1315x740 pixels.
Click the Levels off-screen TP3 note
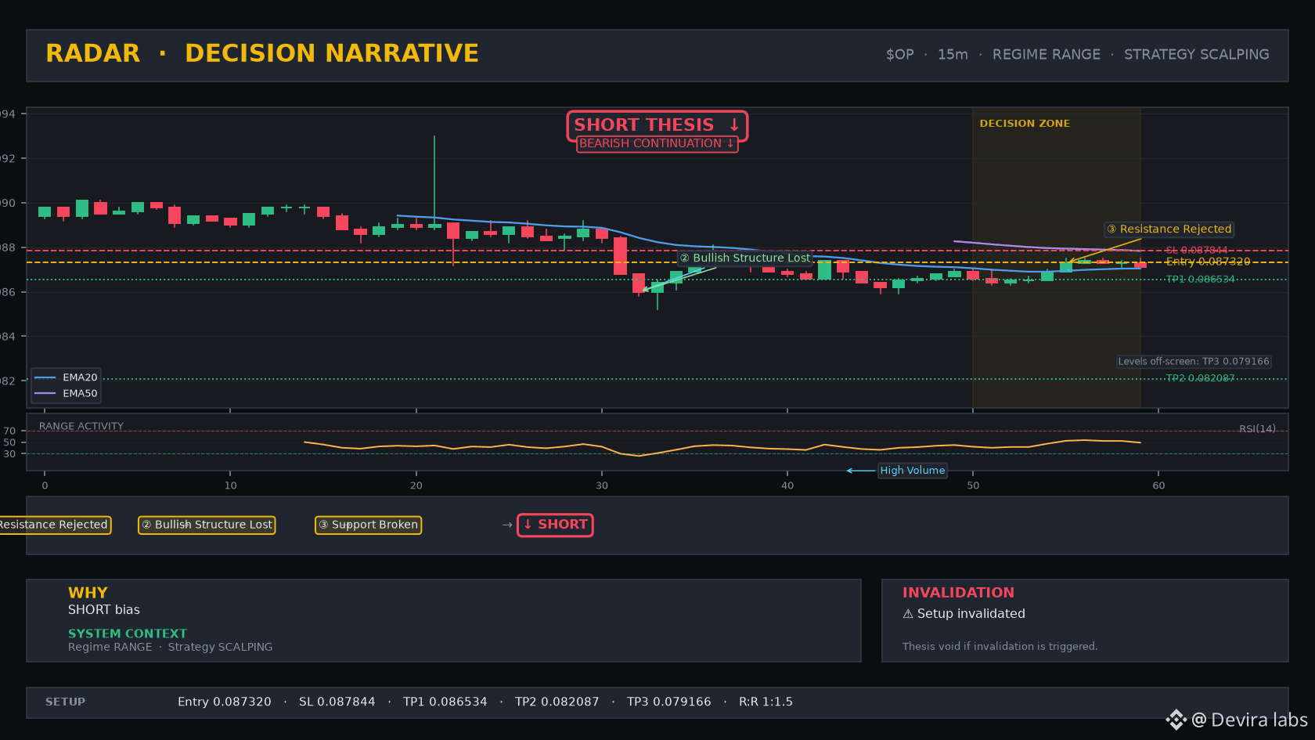coord(1194,361)
